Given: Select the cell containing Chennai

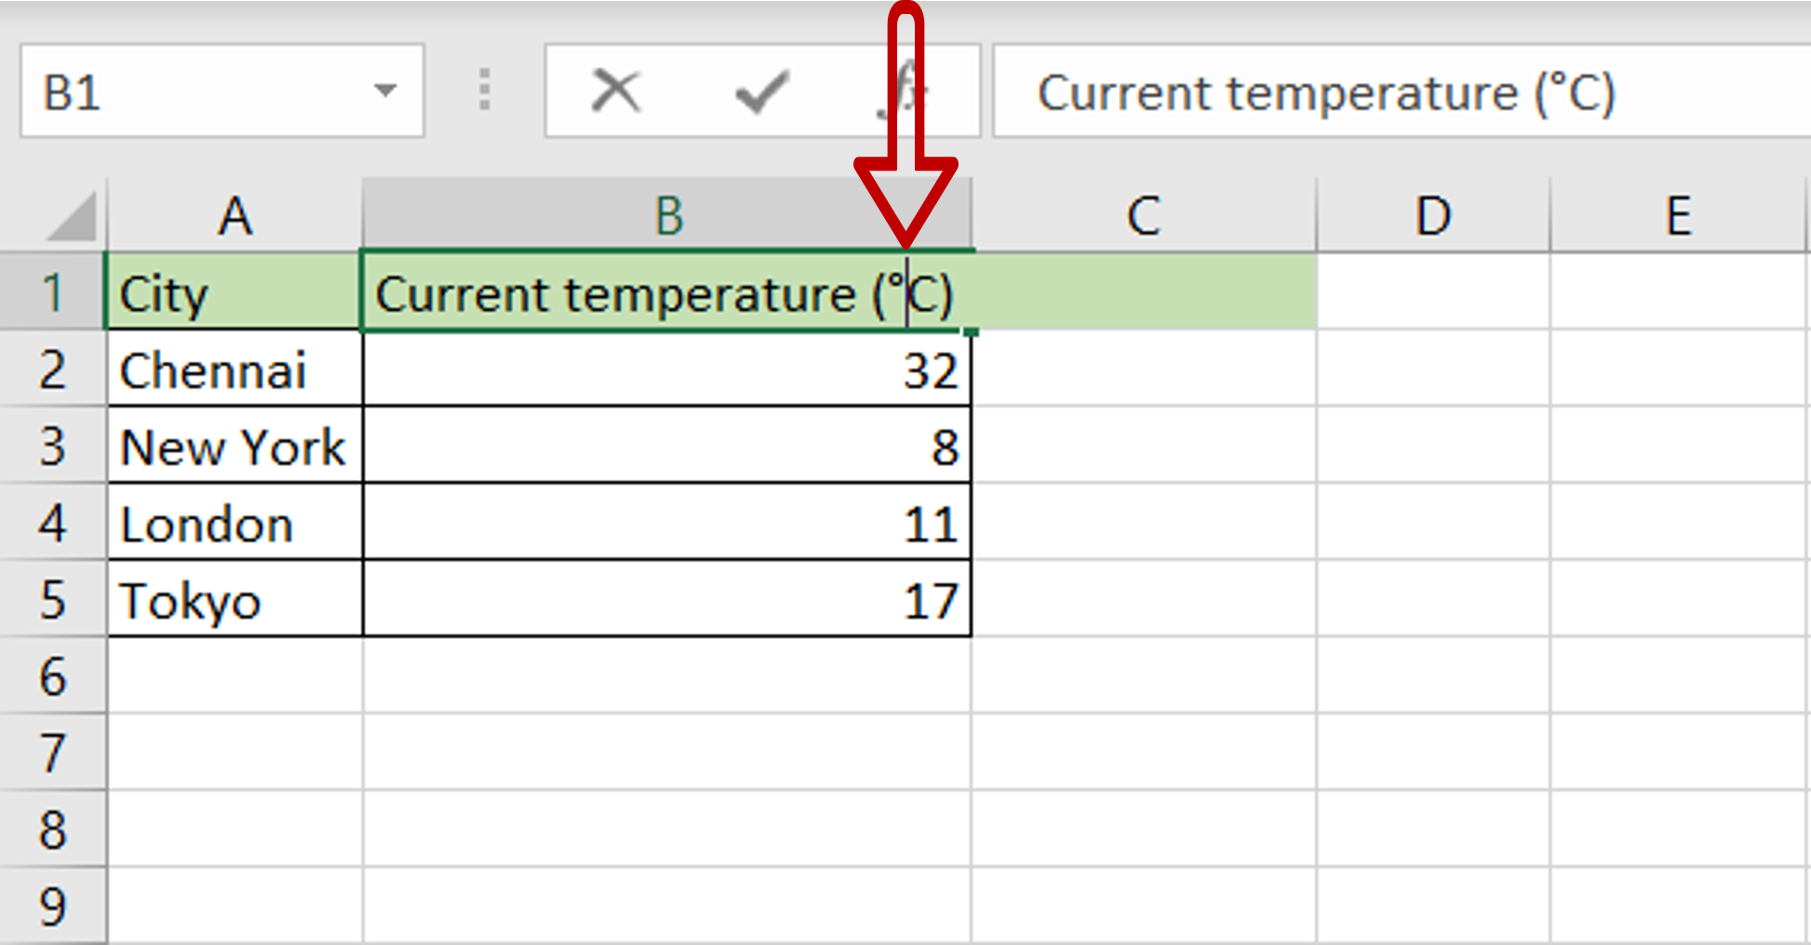Looking at the screenshot, I should [235, 369].
